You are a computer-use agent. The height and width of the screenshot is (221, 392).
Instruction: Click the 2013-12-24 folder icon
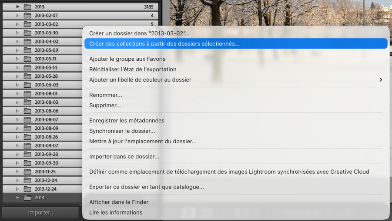coord(27,189)
